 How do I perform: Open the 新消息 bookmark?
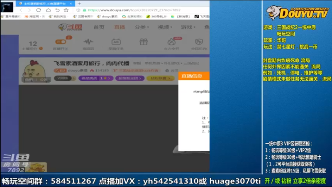point(181,16)
